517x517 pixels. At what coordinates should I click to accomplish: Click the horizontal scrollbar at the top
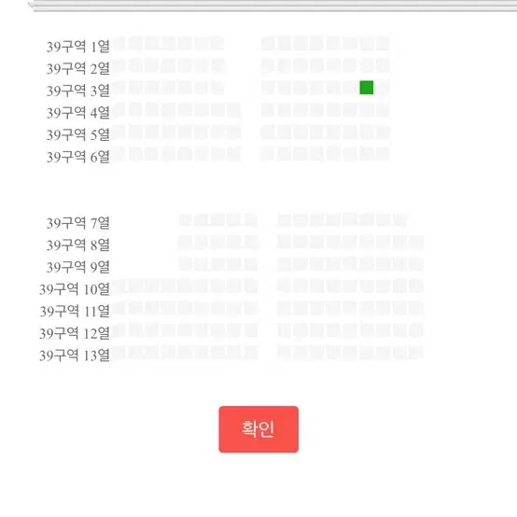273,6
